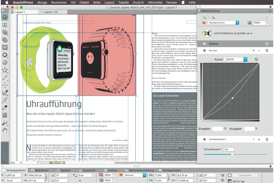This screenshot has width=274, height=183.
Task: Choose the Hand pan tool
Action: click(x=5, y=130)
